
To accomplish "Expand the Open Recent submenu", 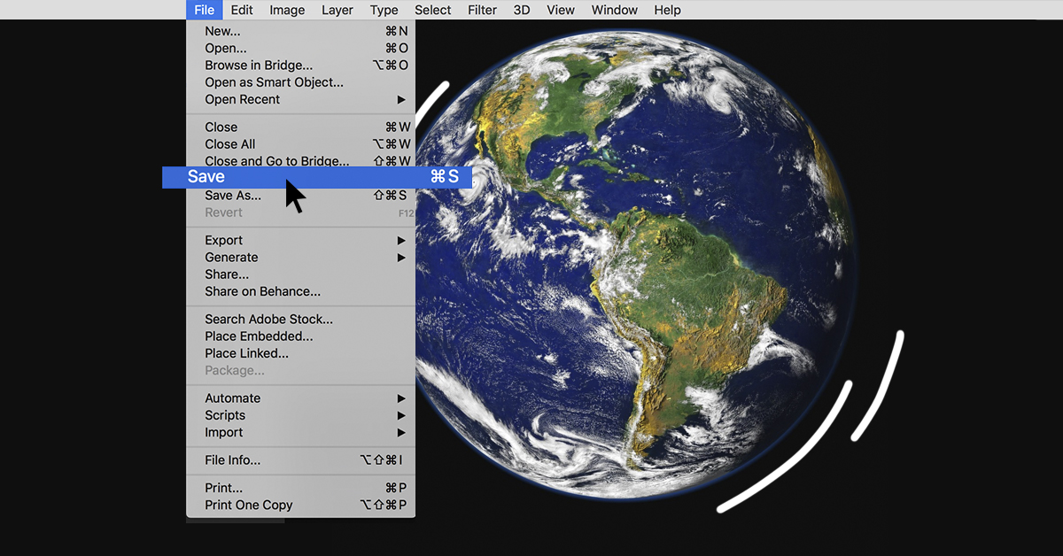I will (242, 100).
